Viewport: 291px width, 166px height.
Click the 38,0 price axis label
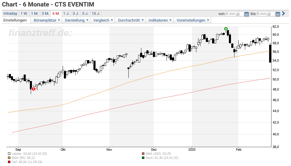click(276, 147)
